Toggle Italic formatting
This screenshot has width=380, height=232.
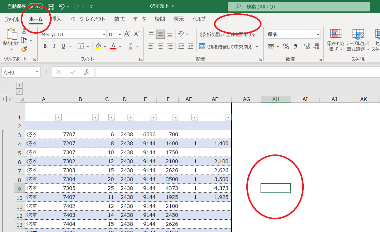click(x=54, y=46)
